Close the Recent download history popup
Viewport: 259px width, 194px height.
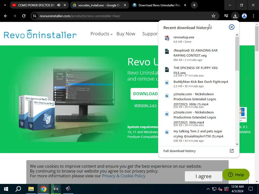click(x=231, y=27)
